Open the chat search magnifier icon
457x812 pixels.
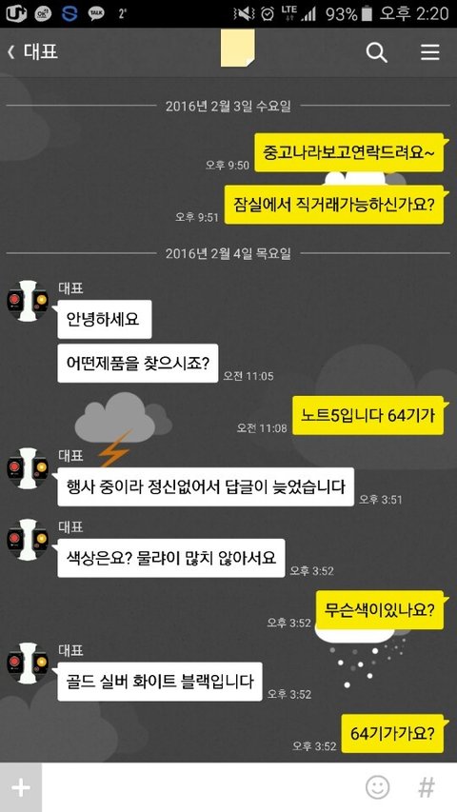[377, 52]
